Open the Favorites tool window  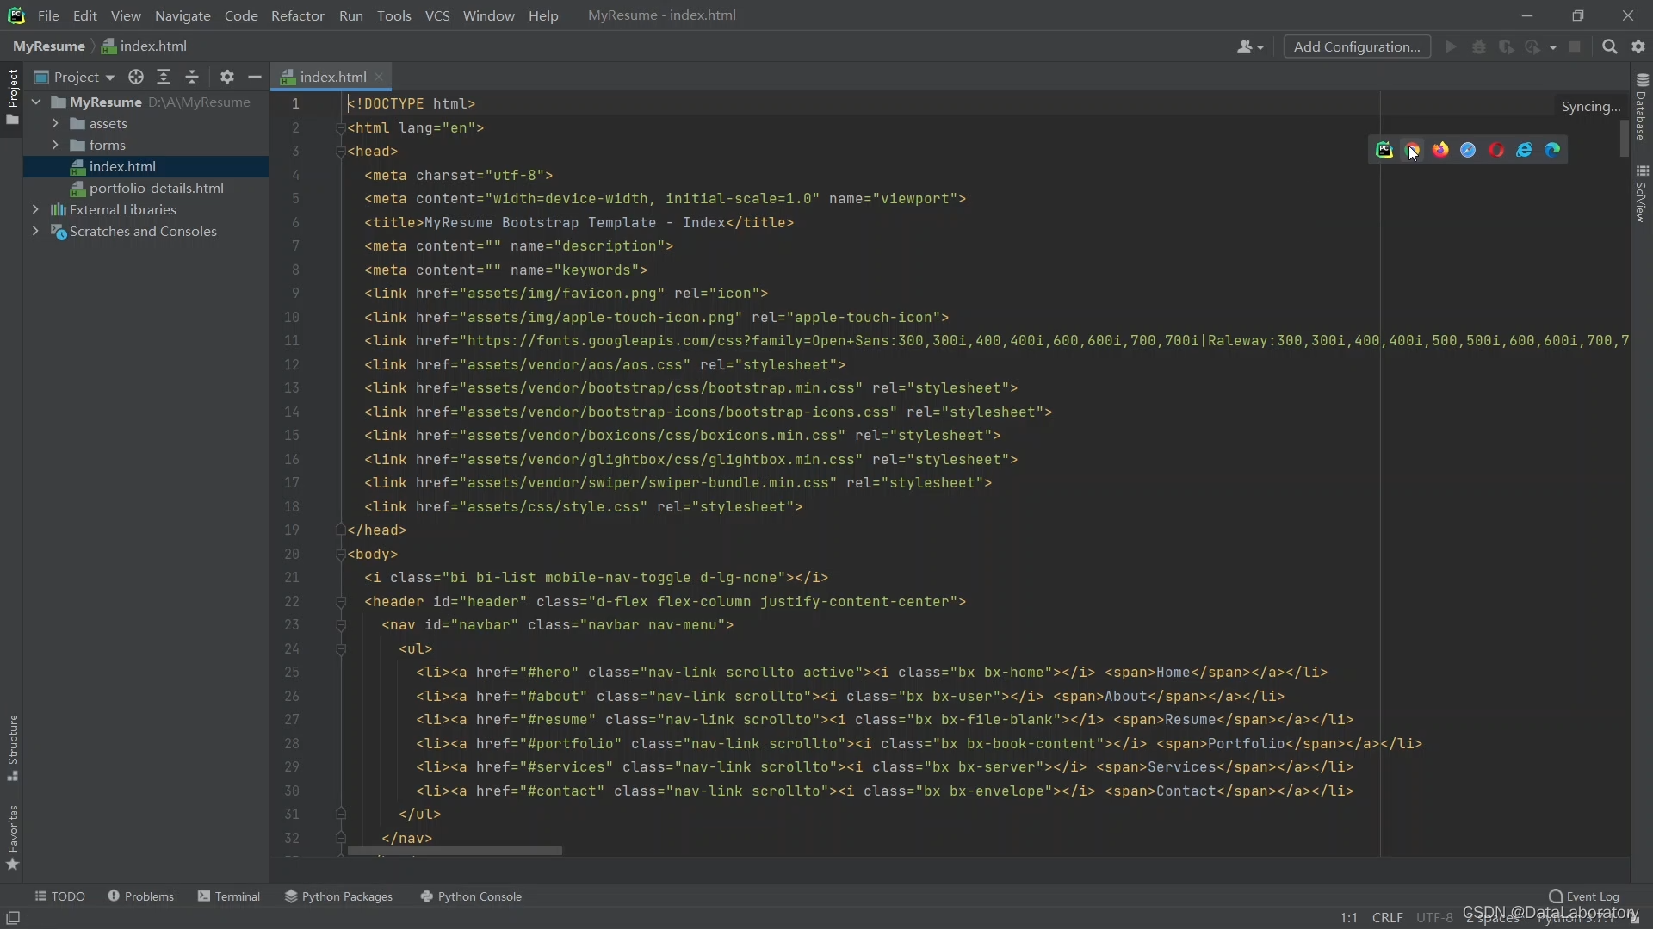(x=13, y=838)
